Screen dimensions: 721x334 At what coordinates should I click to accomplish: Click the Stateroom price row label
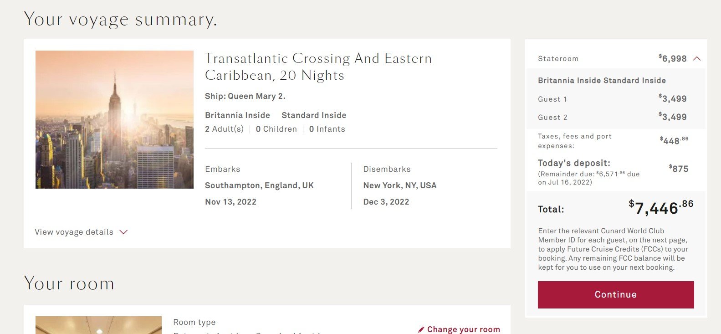[x=558, y=59]
